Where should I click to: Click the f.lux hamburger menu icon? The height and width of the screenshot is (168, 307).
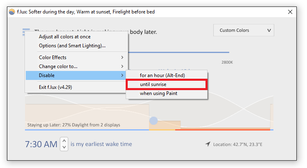26,31
